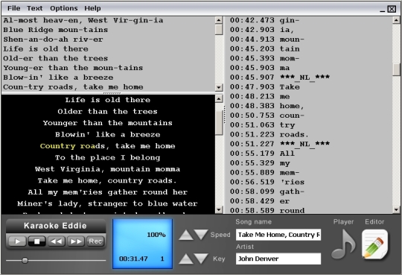This screenshot has height=275, width=402.
Task: Click the lyrics editor scroll up arrow
Action: [x=219, y=20]
